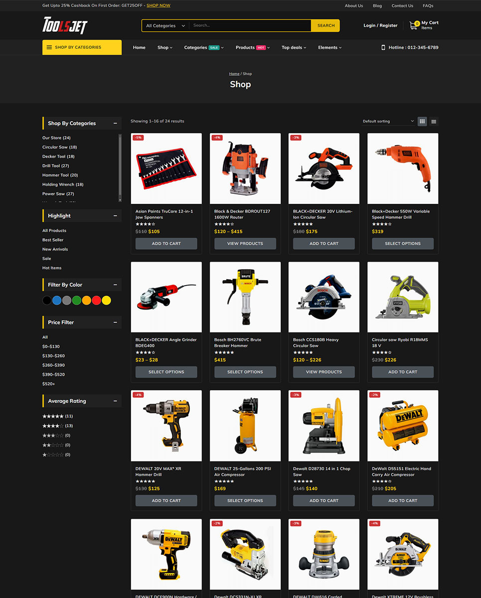The image size is (481, 598).
Task: Expand the Top deals menu
Action: pyautogui.click(x=294, y=47)
